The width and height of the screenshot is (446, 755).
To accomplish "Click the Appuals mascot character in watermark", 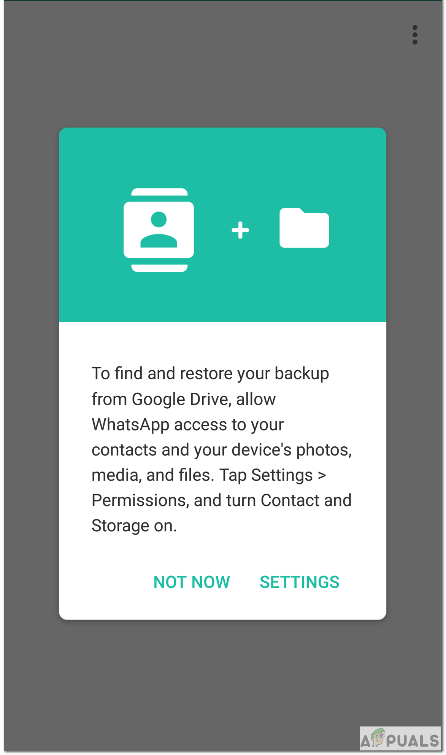I will [x=377, y=737].
